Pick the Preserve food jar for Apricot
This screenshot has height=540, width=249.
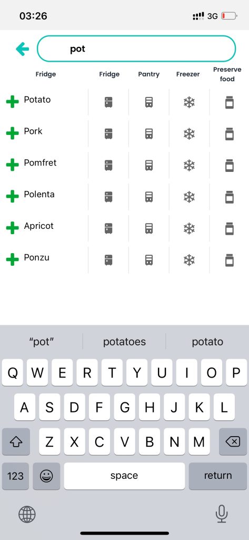[230, 228]
